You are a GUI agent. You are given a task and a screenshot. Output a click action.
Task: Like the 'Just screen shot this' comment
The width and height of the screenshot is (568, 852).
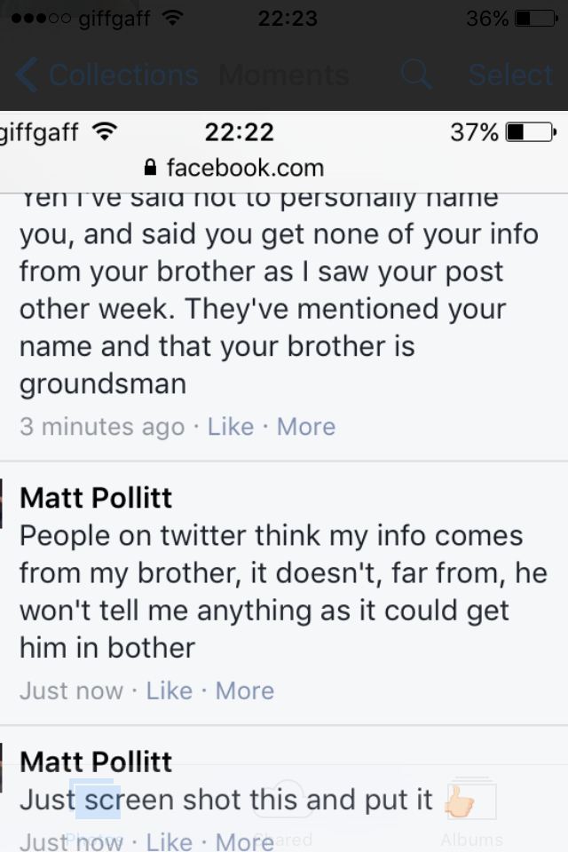click(169, 841)
